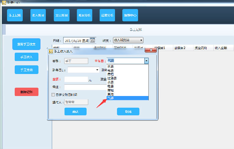The height and width of the screenshot is (149, 234).
Task: Click the 手工收入录入 dialog title icon
Action: pyautogui.click(x=50, y=51)
